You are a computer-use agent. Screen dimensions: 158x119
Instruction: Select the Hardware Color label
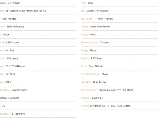coord(90,42)
